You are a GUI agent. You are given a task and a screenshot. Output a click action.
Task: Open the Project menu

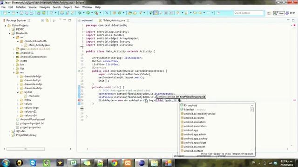[x=68, y=7]
